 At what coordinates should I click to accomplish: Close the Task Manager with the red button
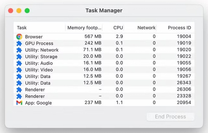pos(11,11)
